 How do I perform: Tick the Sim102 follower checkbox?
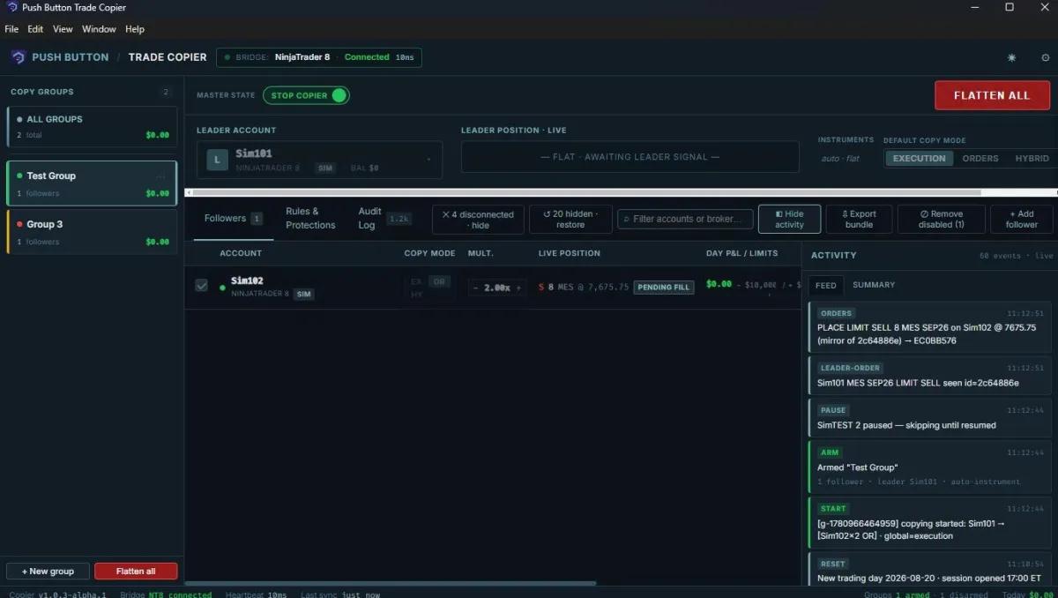pyautogui.click(x=202, y=286)
